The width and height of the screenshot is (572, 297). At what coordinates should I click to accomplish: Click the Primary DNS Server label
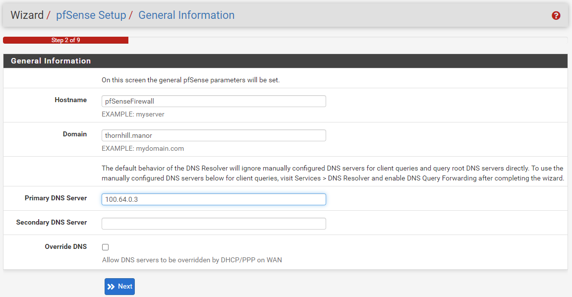[56, 198]
